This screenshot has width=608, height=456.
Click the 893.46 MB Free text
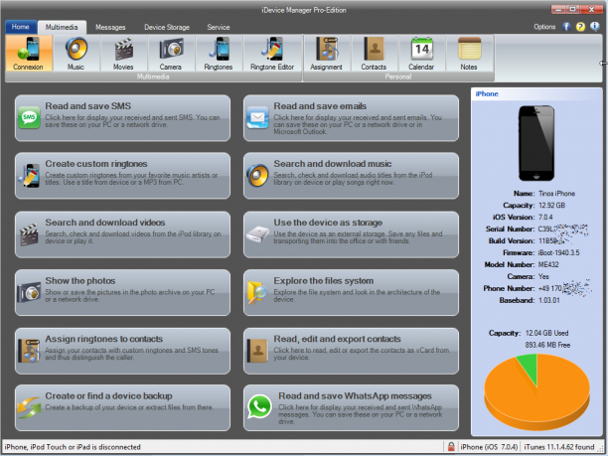(547, 345)
